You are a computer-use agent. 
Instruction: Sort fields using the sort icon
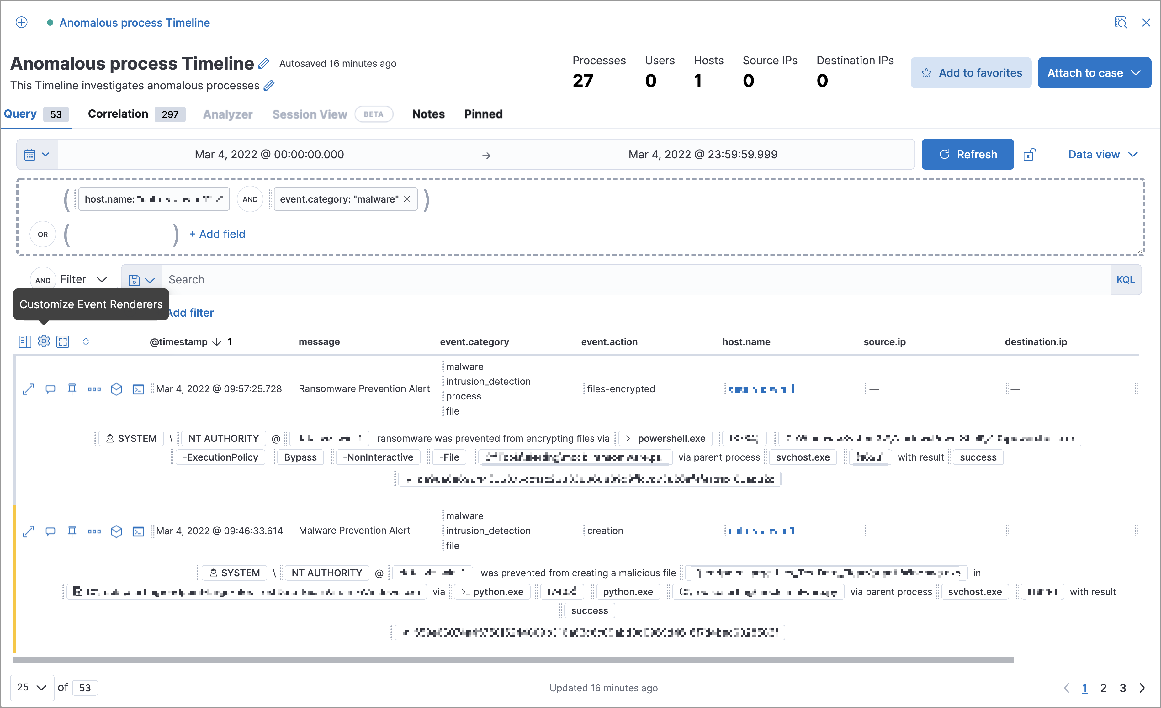[x=86, y=341]
